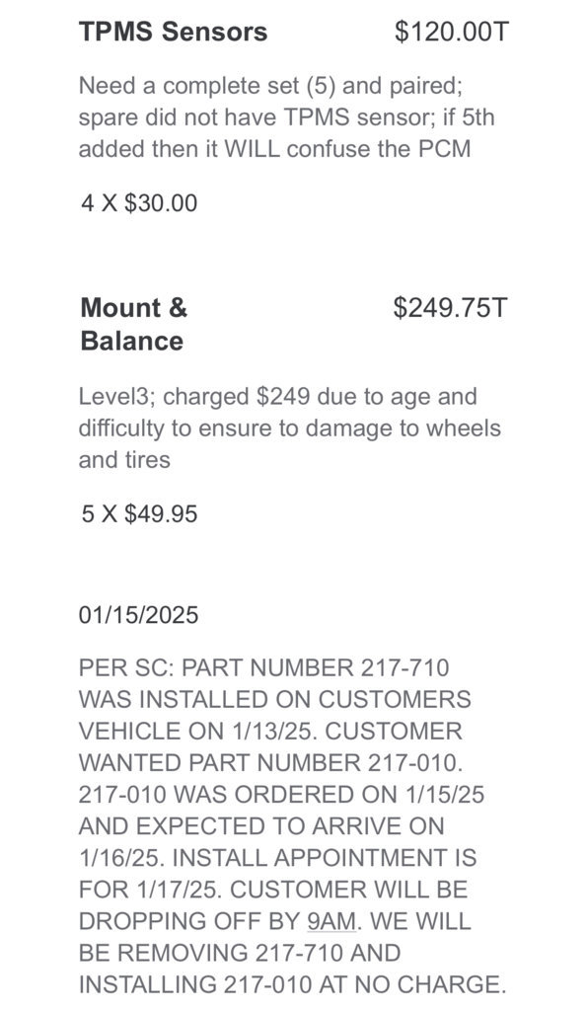Click the underlined 9AM time link
588x1011 pixels.
(331, 921)
